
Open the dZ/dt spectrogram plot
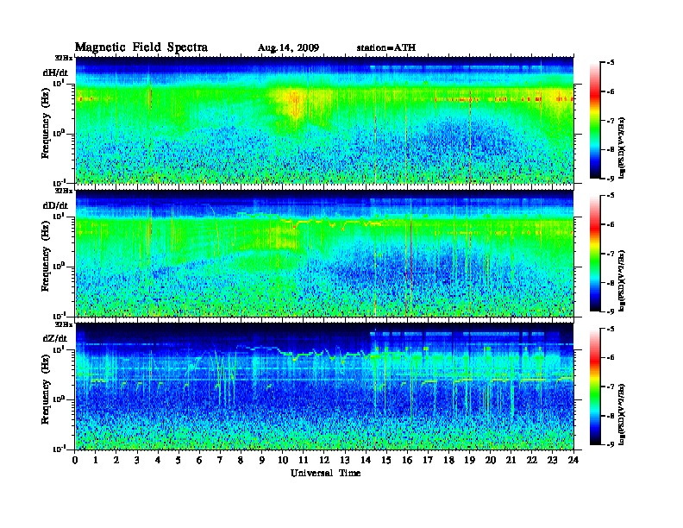pyautogui.click(x=324, y=387)
